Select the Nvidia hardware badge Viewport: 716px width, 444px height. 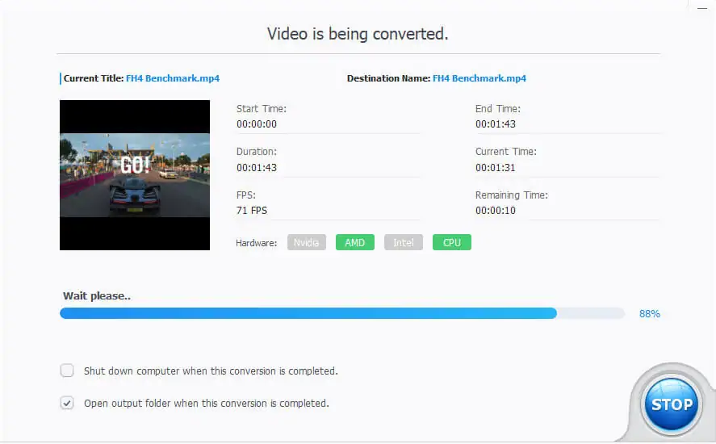[x=307, y=242]
